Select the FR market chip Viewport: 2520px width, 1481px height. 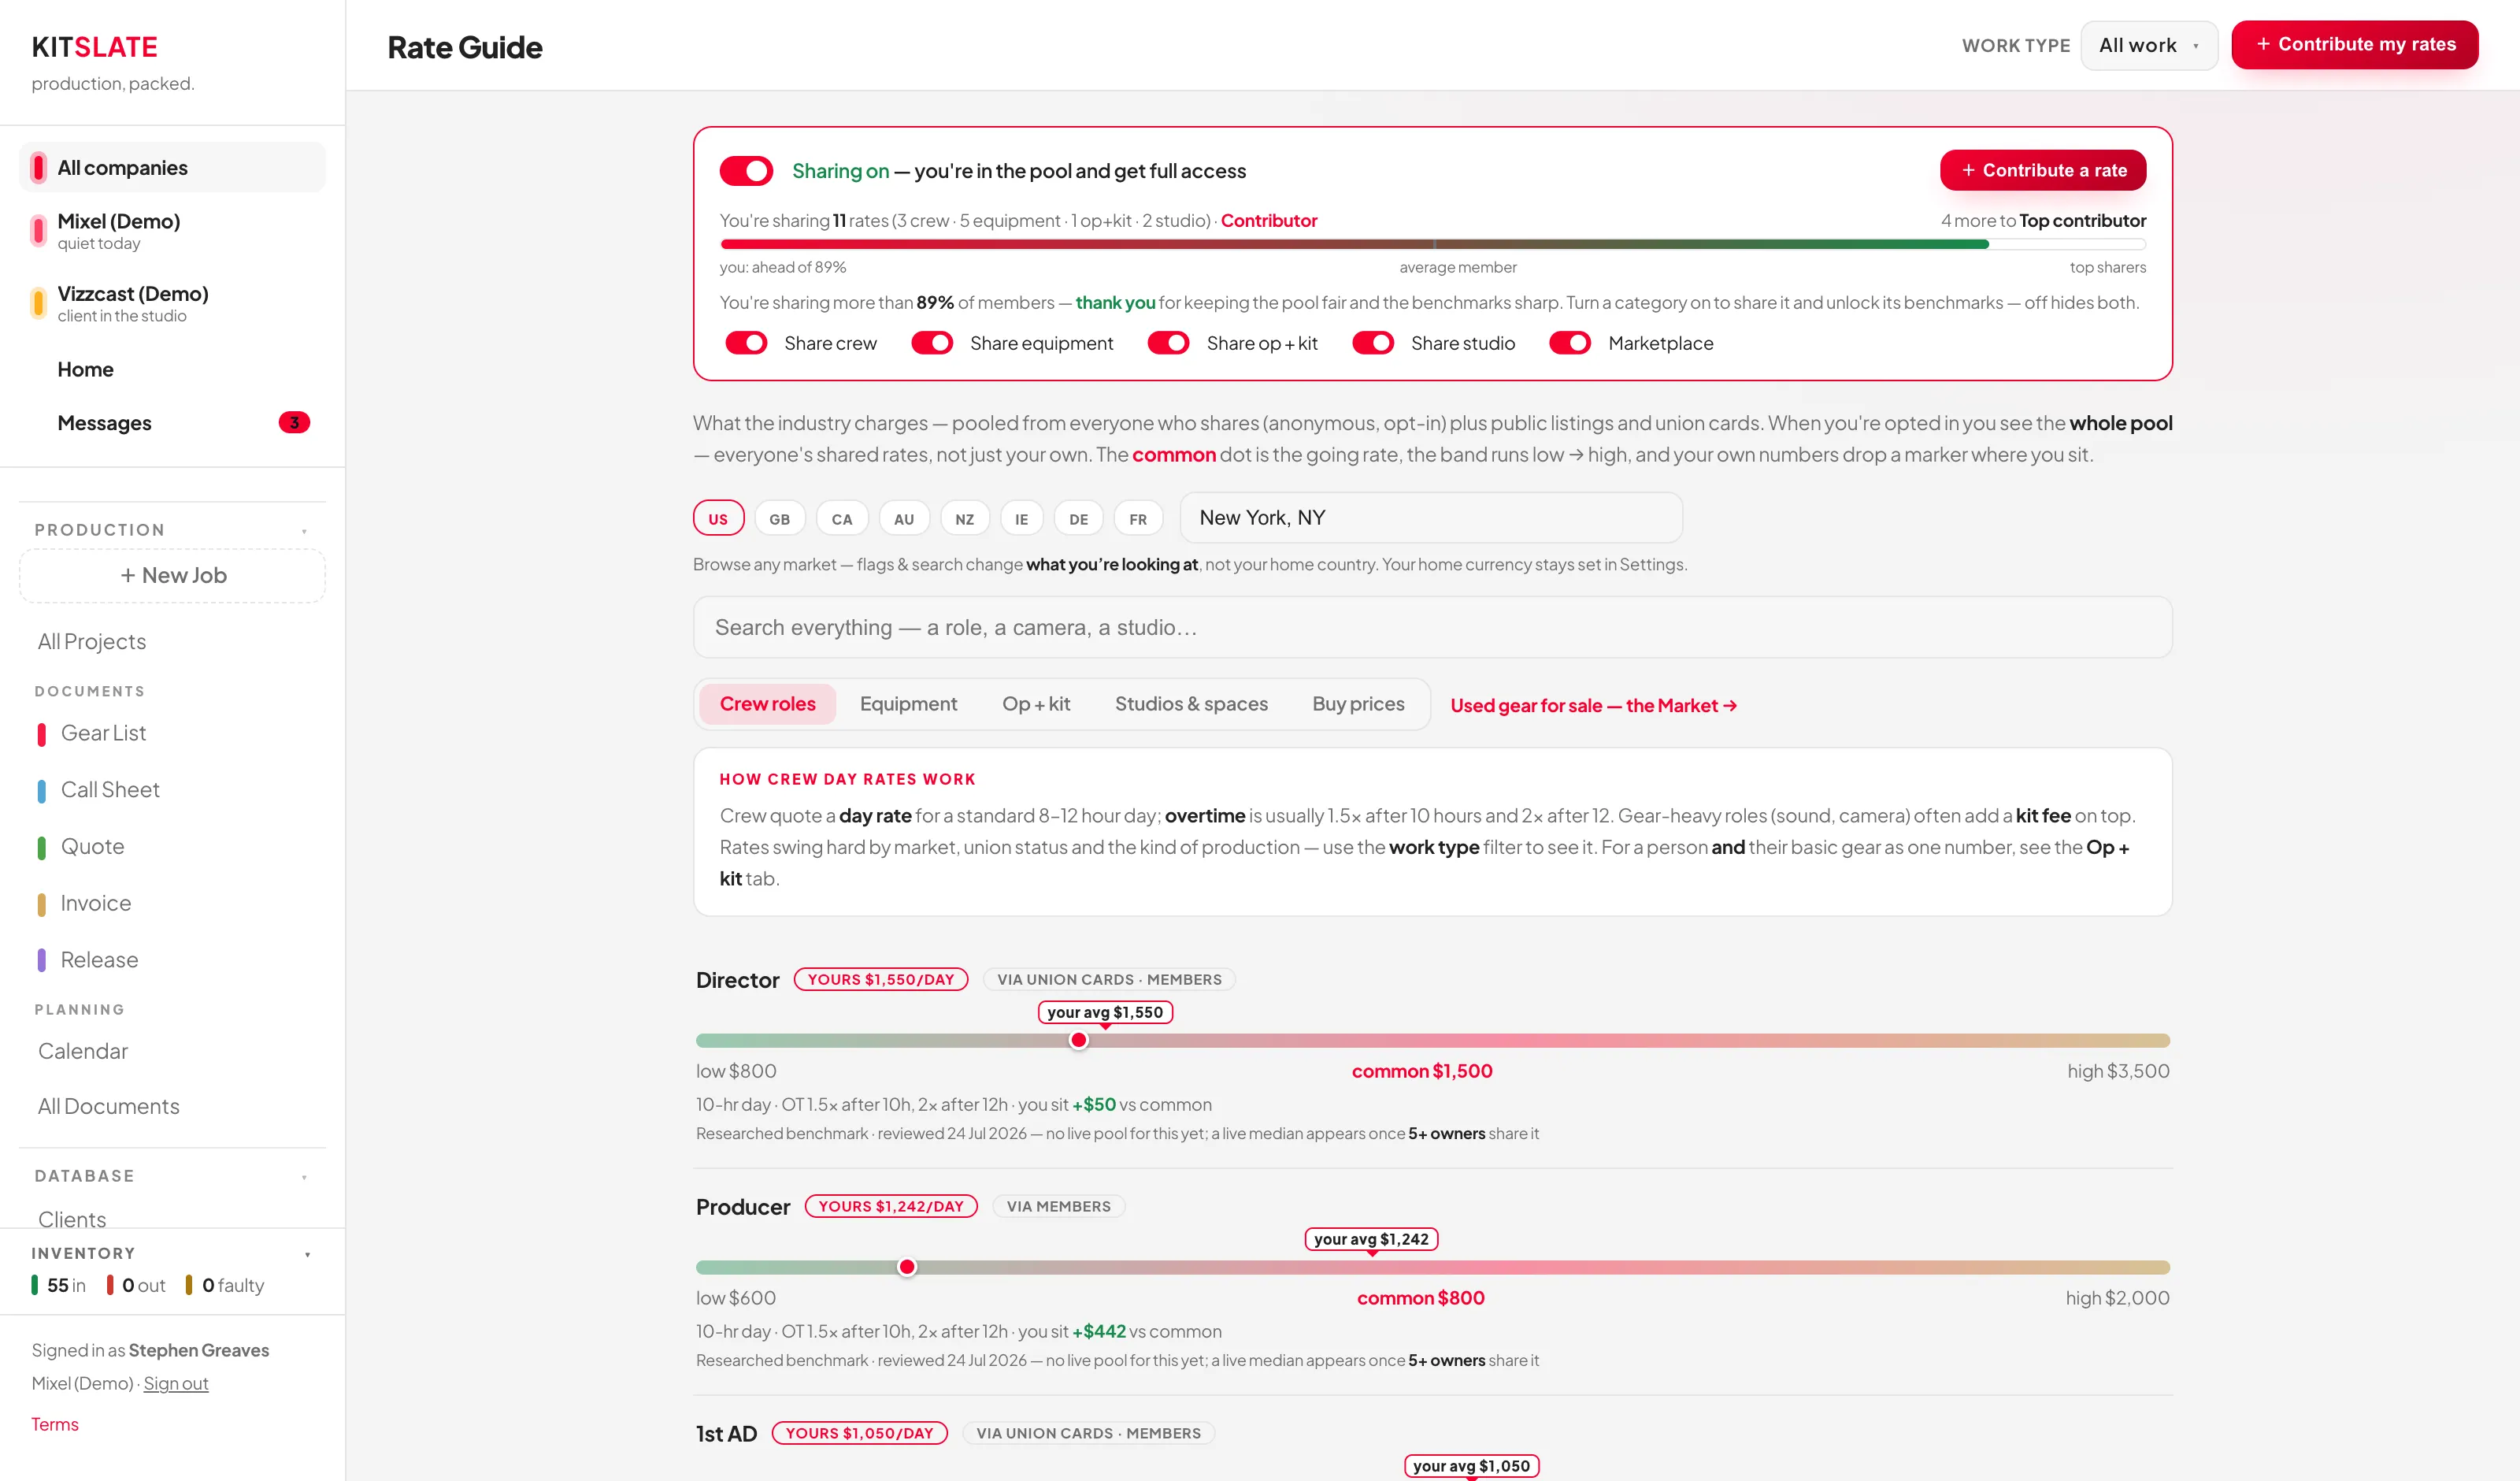(1138, 518)
